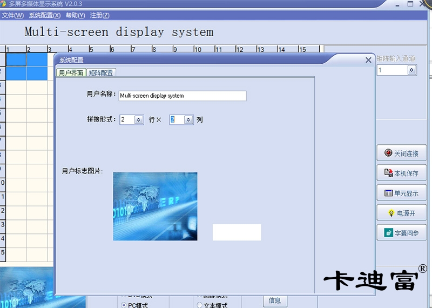Click the 本机保存 button

point(401,173)
